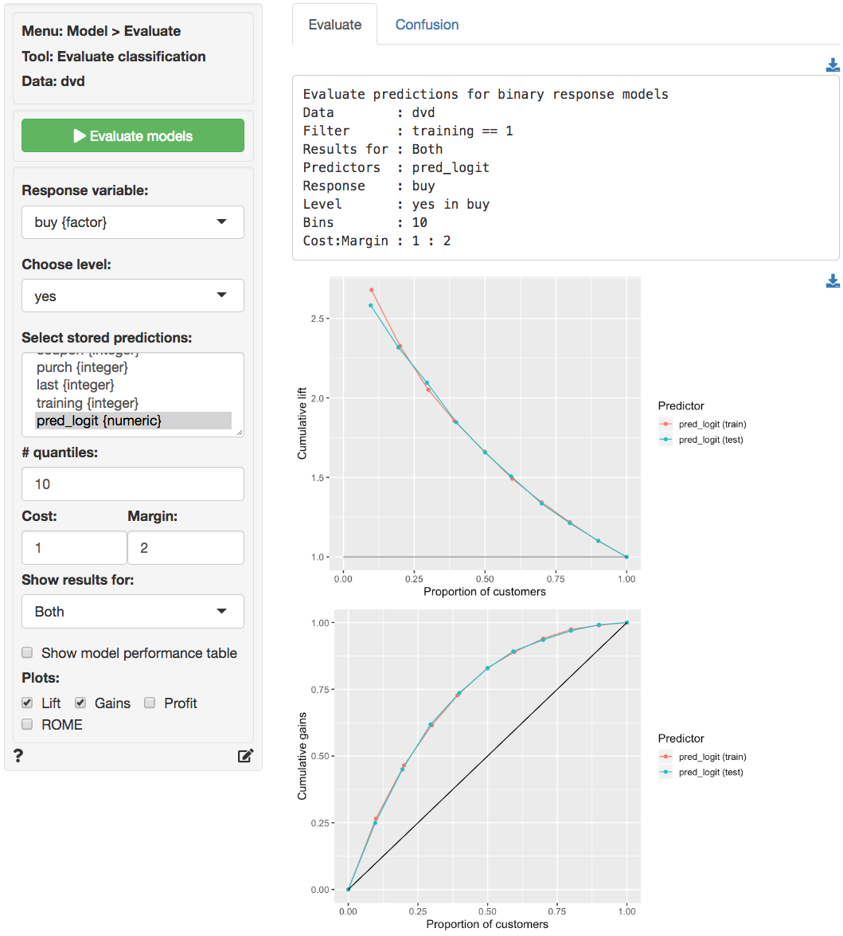Screen dimensions: 843x936
Task: Open the Show results for dropdown
Action: (133, 611)
